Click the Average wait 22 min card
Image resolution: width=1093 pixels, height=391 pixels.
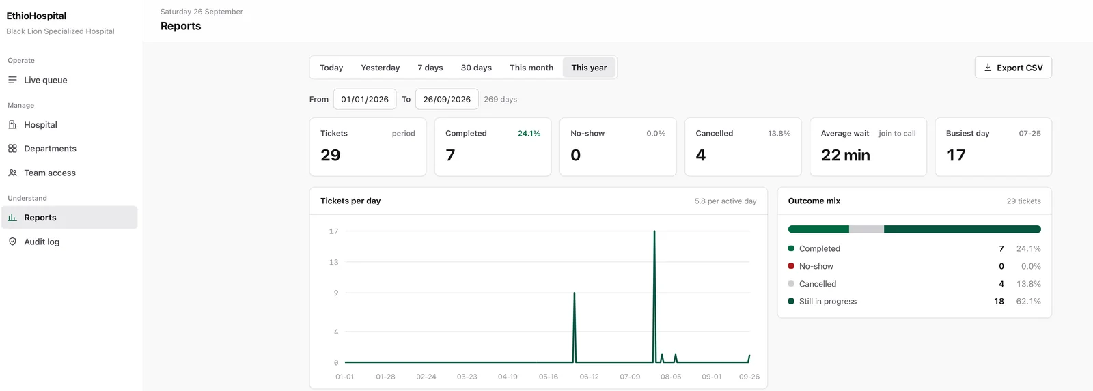868,147
